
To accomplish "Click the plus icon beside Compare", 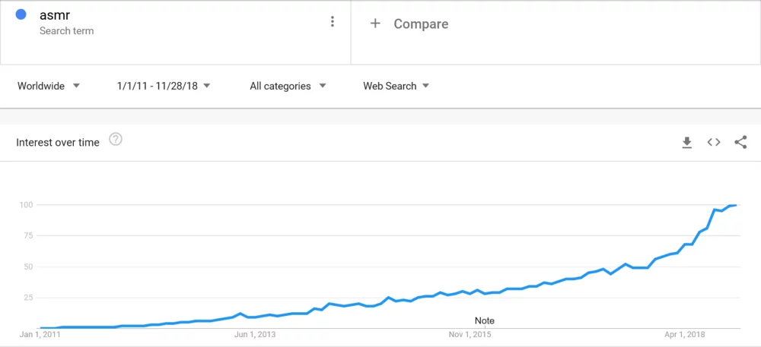I will [x=374, y=24].
